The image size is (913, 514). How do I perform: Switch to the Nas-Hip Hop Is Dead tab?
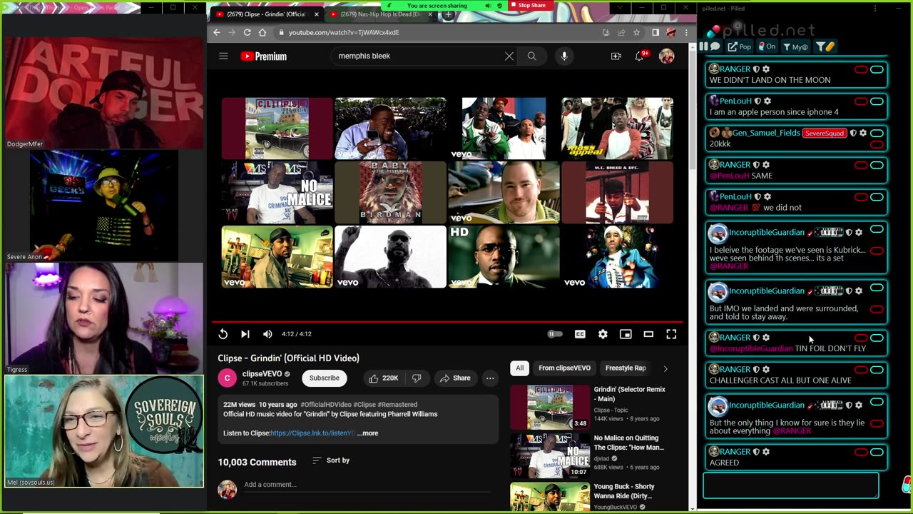(x=379, y=14)
